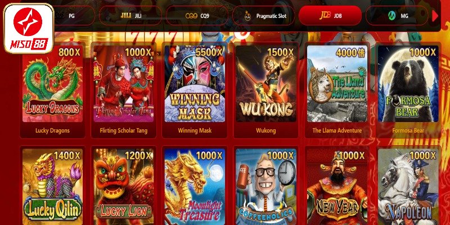Open the Napoleon game thumbnail
The height and width of the screenshot is (225, 450).
pos(408,187)
